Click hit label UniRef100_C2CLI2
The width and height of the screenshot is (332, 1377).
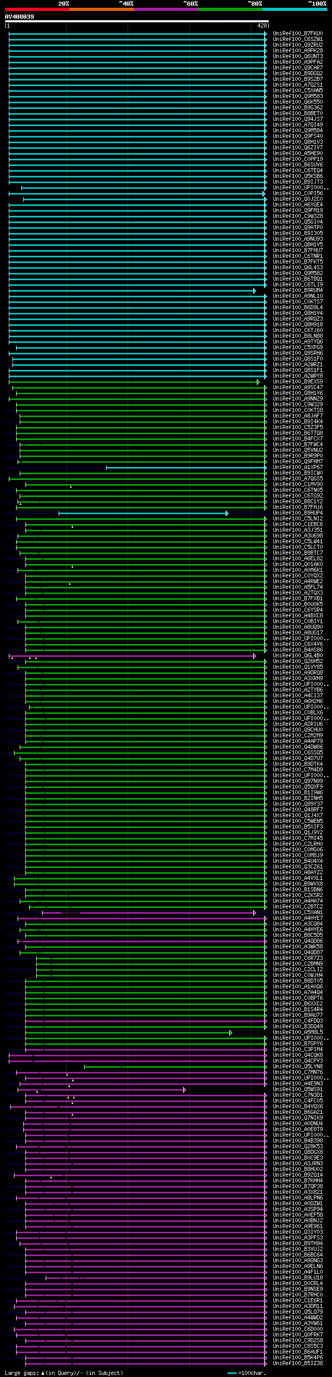click(298, 970)
